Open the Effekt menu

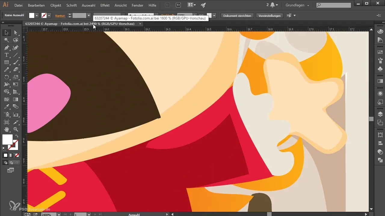click(x=105, y=5)
